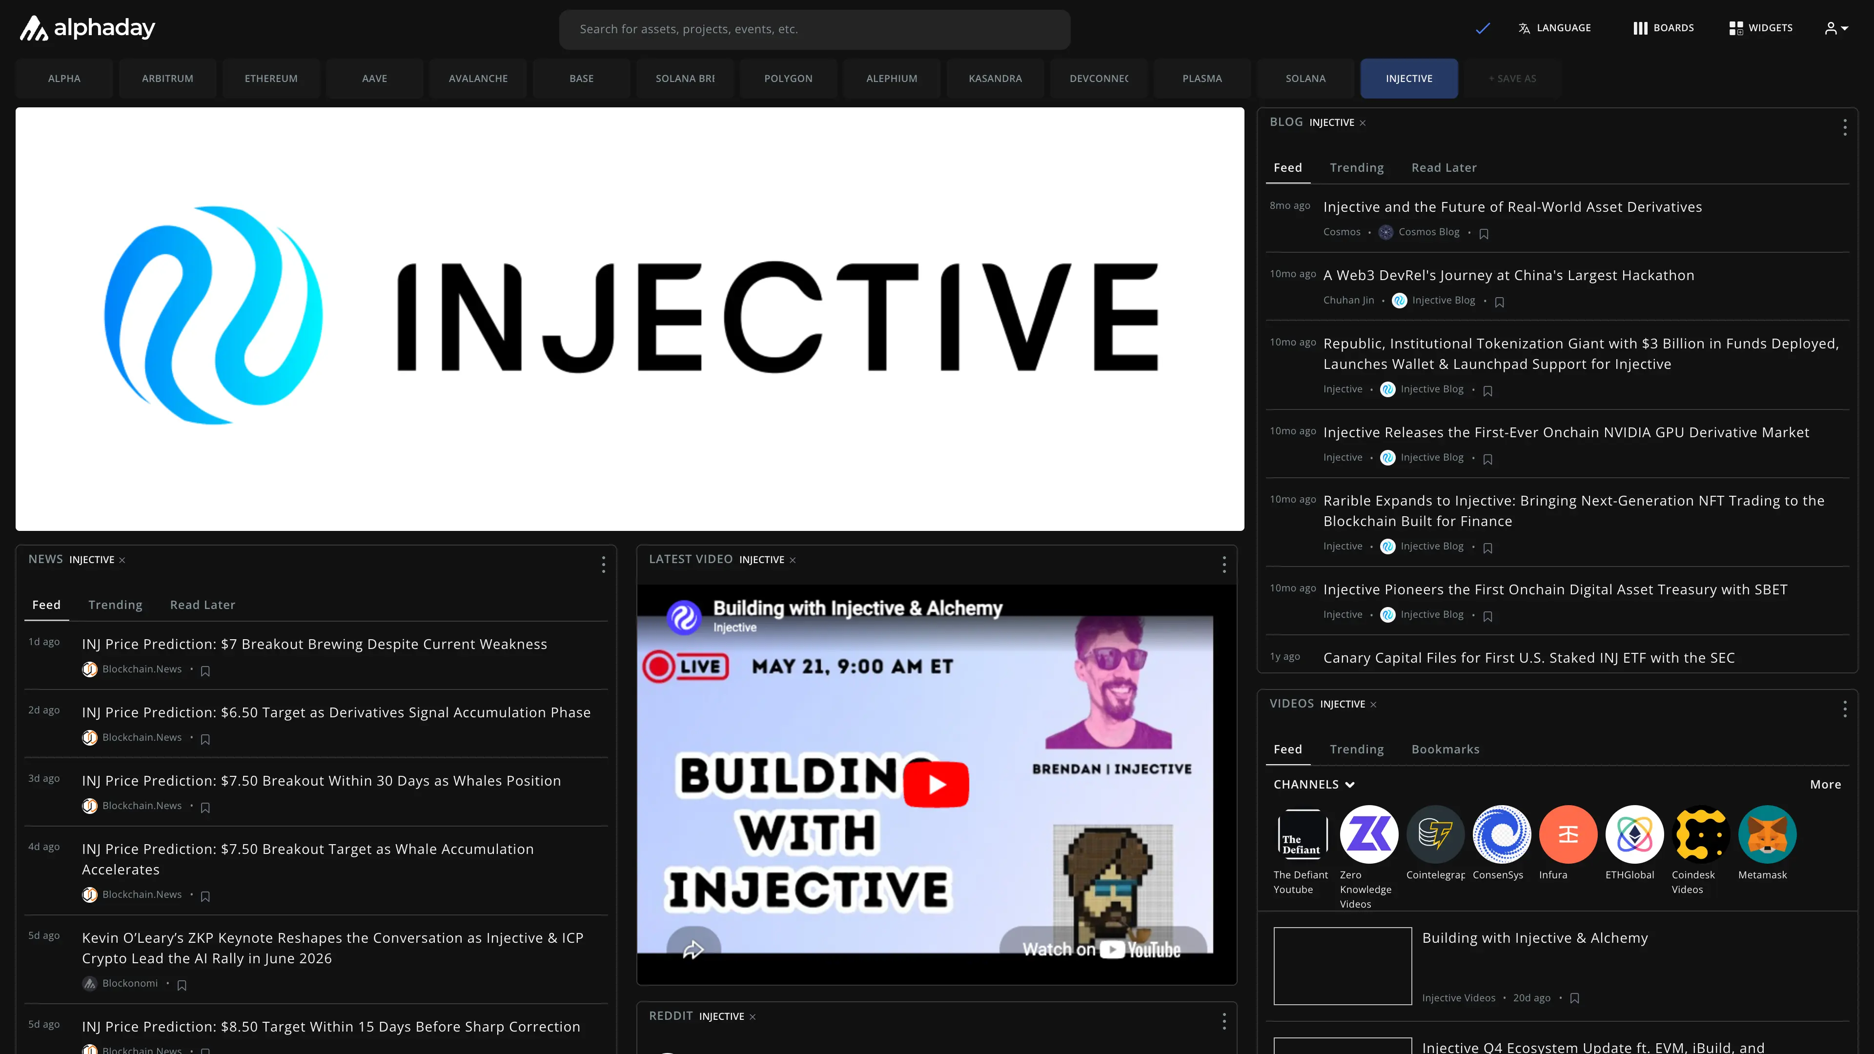Switch to the Plasma board tab

point(1202,79)
